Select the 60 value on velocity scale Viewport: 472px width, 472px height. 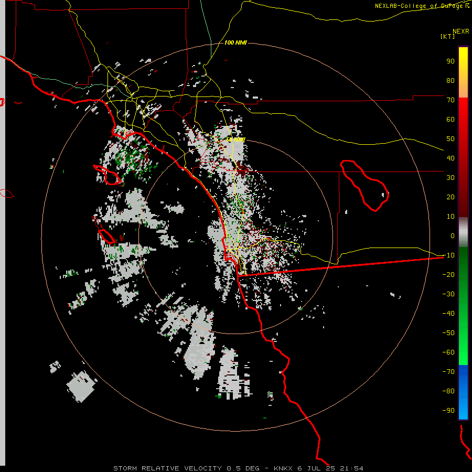[x=450, y=119]
